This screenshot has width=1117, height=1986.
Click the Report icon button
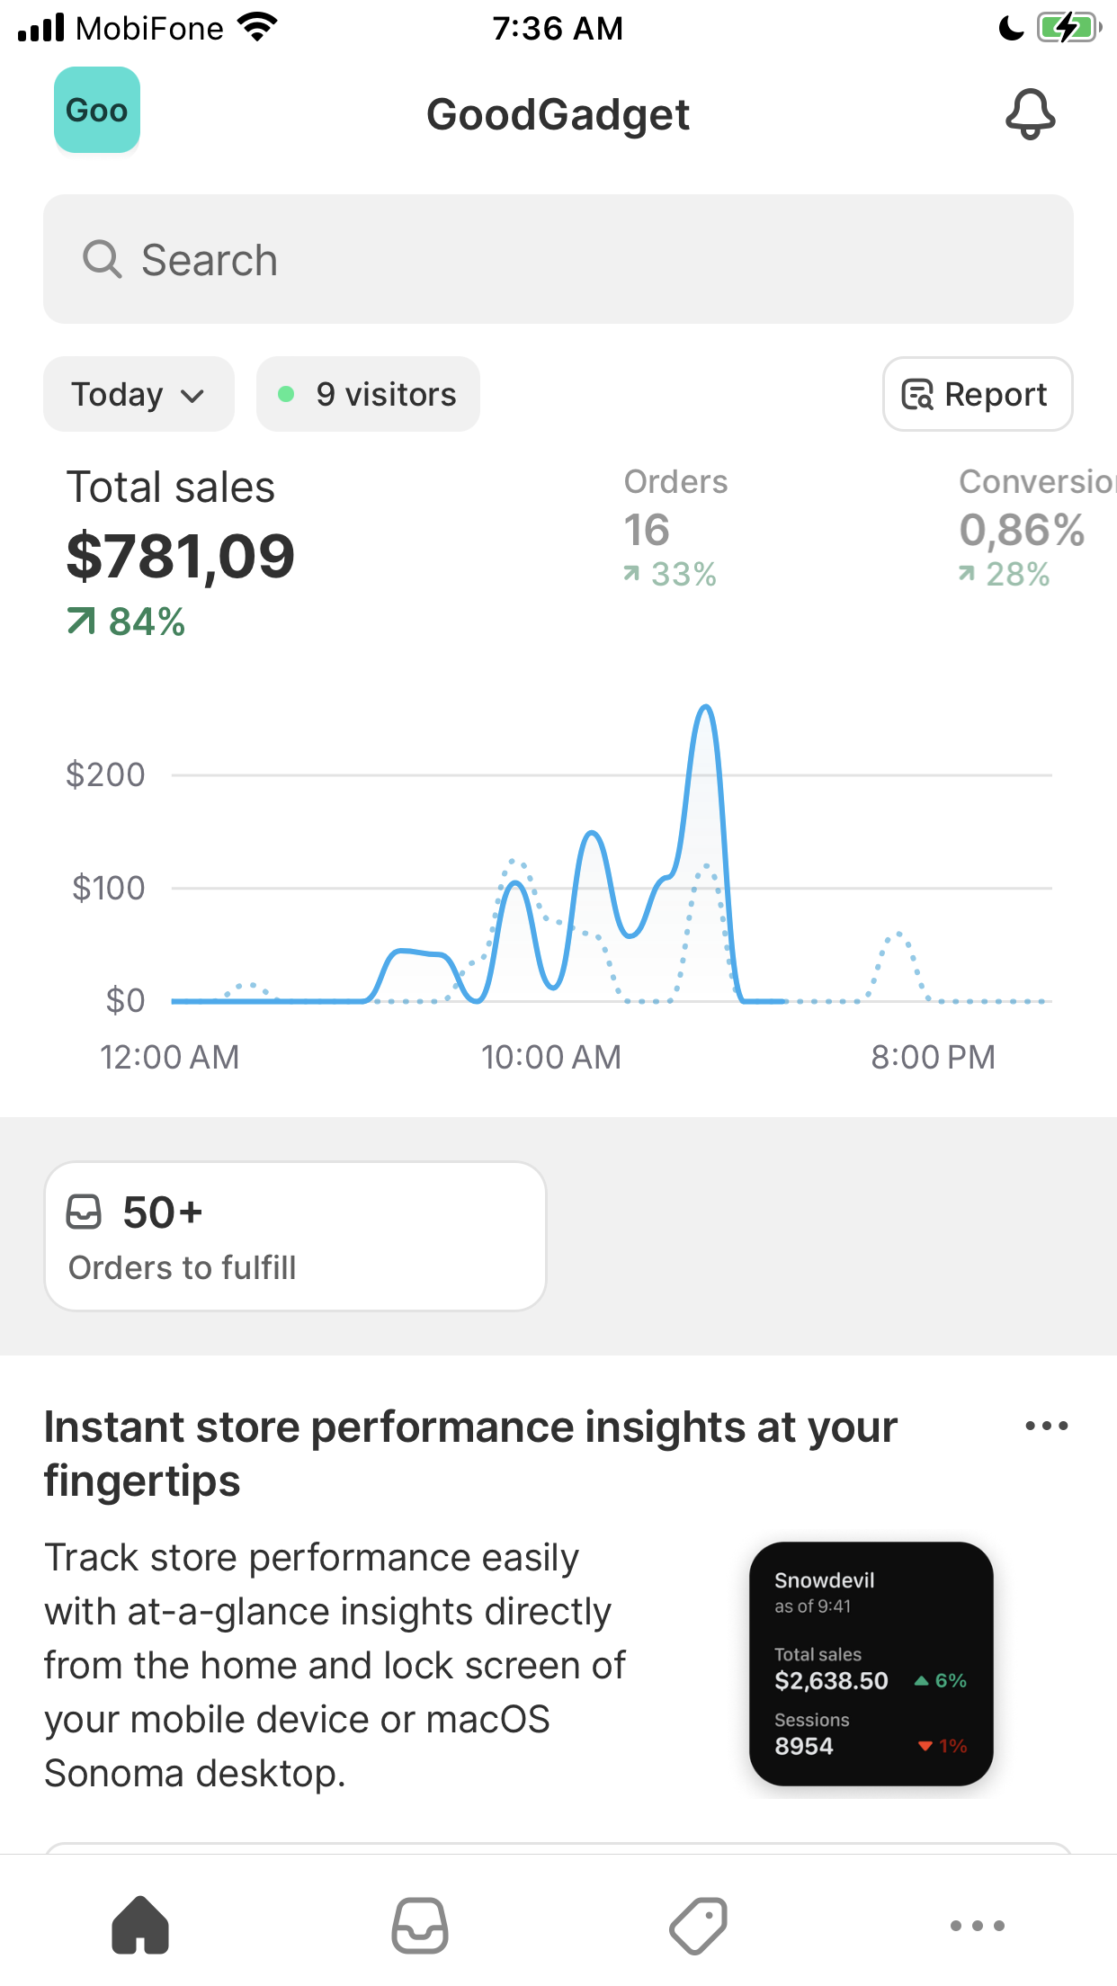(x=978, y=394)
